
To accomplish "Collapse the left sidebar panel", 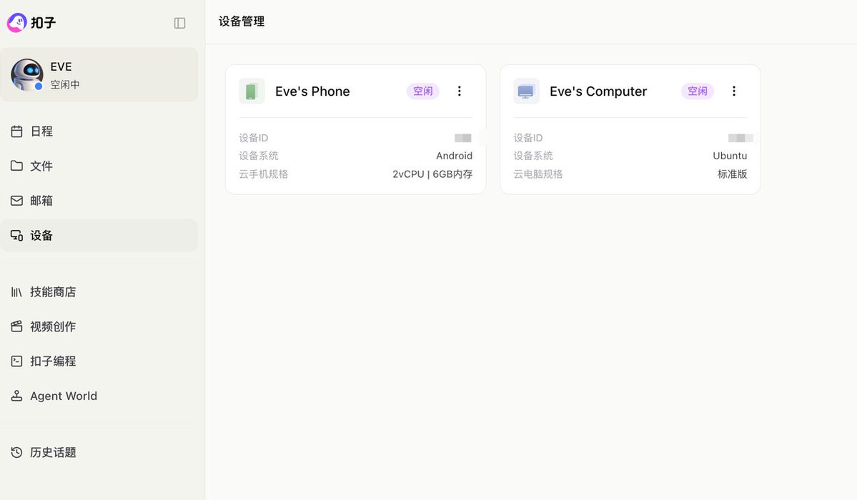I will coord(178,22).
